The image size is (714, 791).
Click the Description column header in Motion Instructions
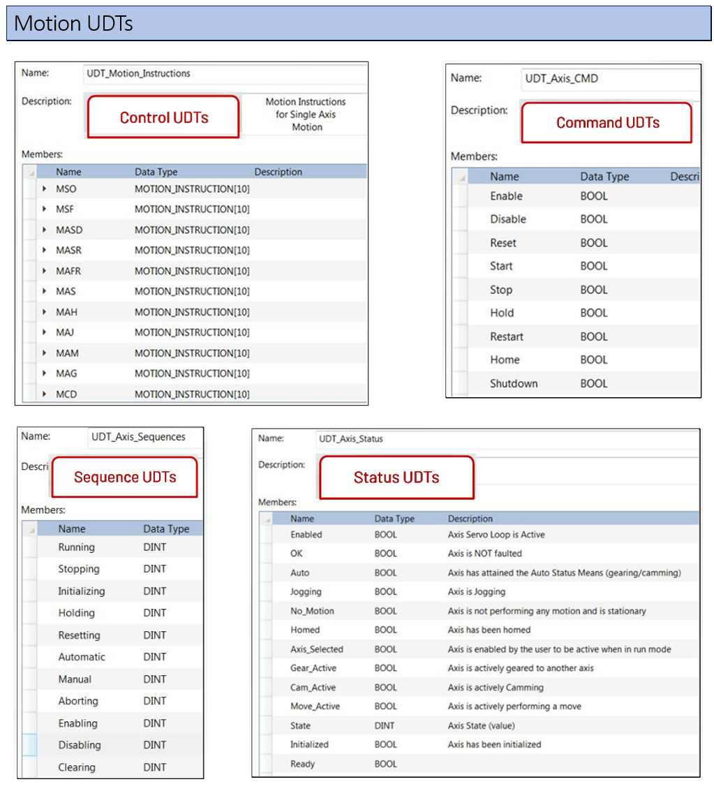click(x=278, y=172)
